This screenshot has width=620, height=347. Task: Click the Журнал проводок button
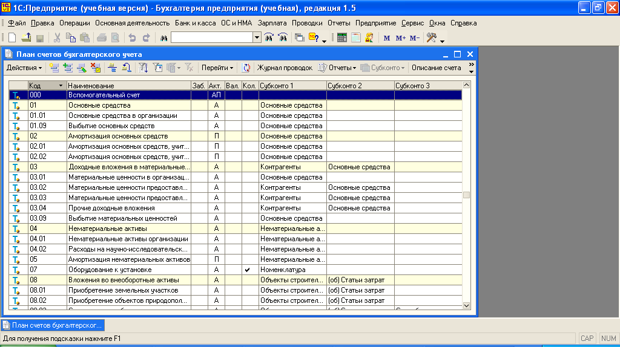coord(285,68)
